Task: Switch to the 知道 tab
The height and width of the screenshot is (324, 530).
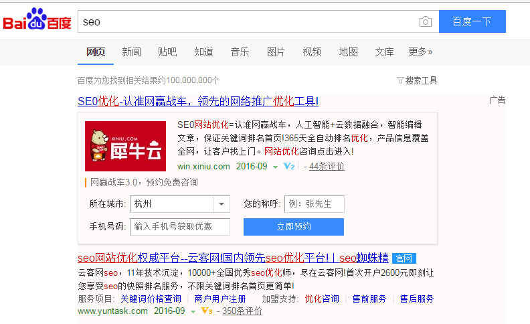Action: (x=203, y=52)
